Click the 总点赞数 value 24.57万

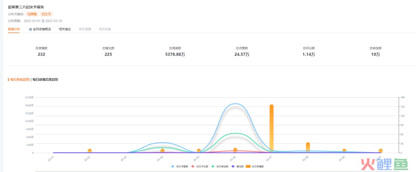click(x=242, y=54)
